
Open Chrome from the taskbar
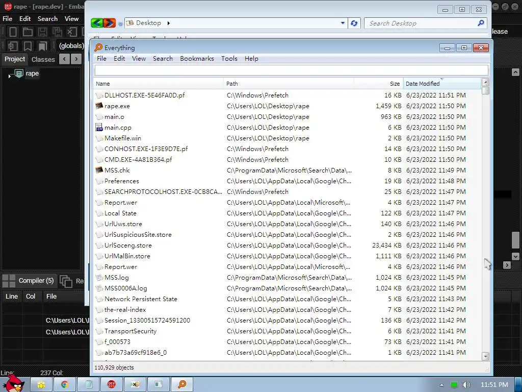[64, 385]
